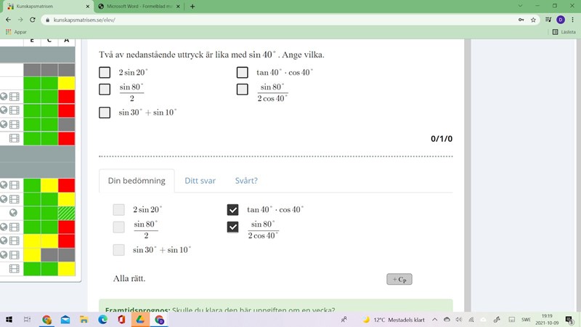Open the Mail app in the taskbar
This screenshot has width=581, height=327.
pyautogui.click(x=65, y=319)
